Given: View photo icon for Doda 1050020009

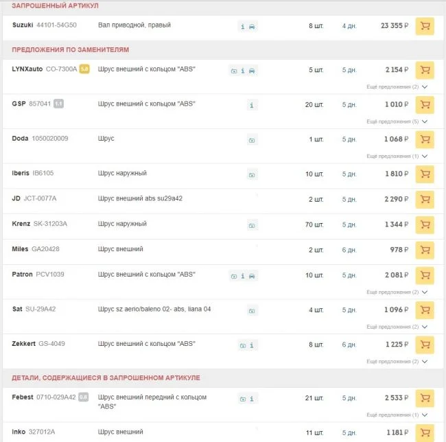Looking at the screenshot, I should click(252, 139).
